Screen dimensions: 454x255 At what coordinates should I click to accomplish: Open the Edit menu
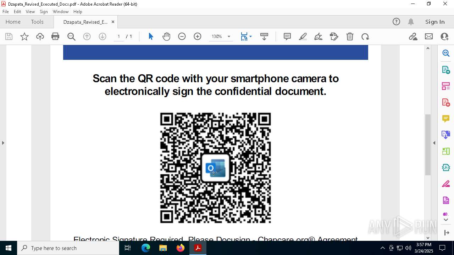tap(17, 11)
